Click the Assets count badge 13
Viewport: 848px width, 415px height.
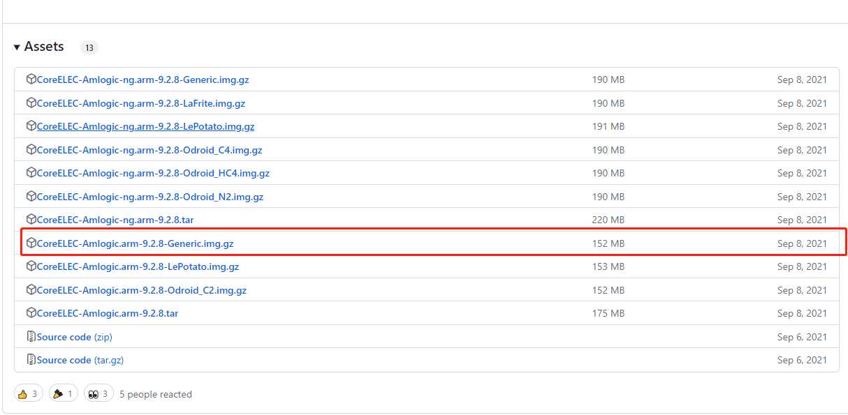click(89, 48)
